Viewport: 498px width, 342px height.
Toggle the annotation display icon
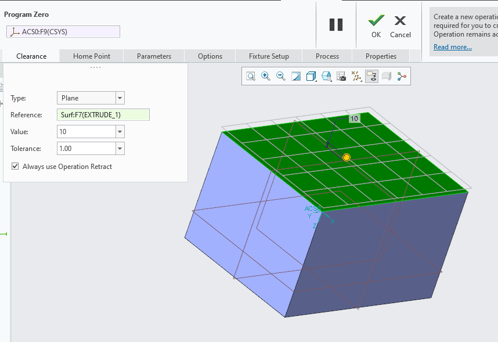point(371,76)
